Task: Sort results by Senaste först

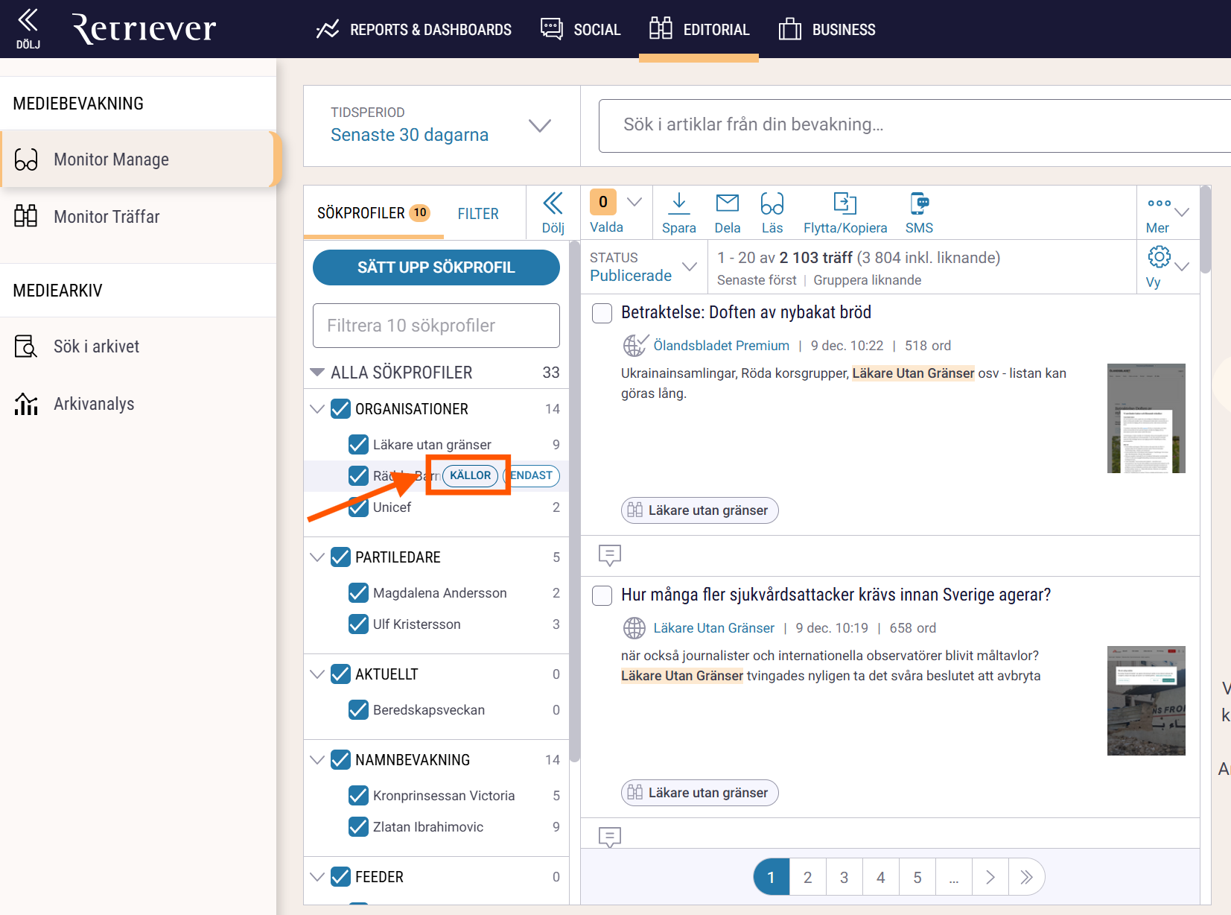Action: click(x=757, y=280)
